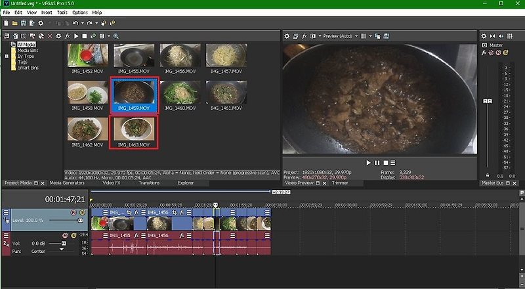This screenshot has width=525, height=289.
Task: Open undo history dropdown arrow
Action: click(83, 23)
